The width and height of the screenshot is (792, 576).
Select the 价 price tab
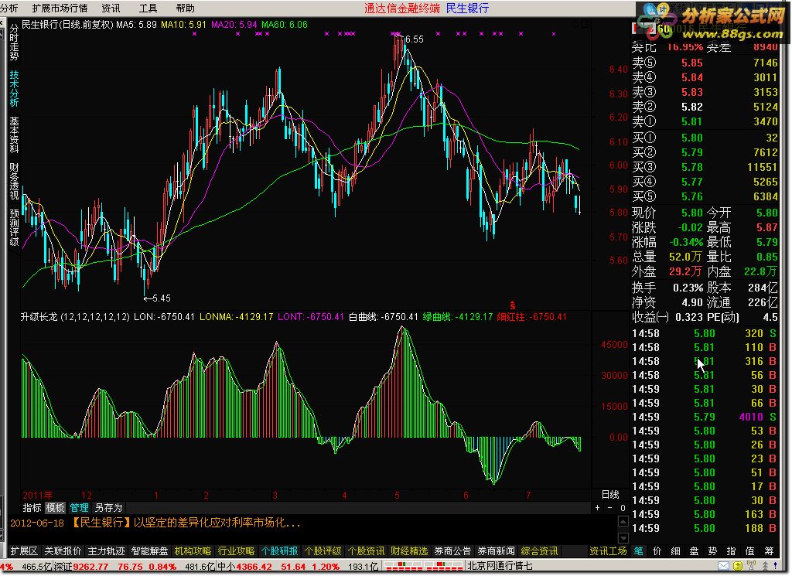657,550
